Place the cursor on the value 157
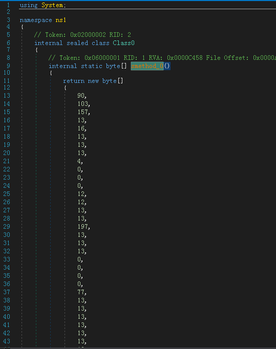 82,112
